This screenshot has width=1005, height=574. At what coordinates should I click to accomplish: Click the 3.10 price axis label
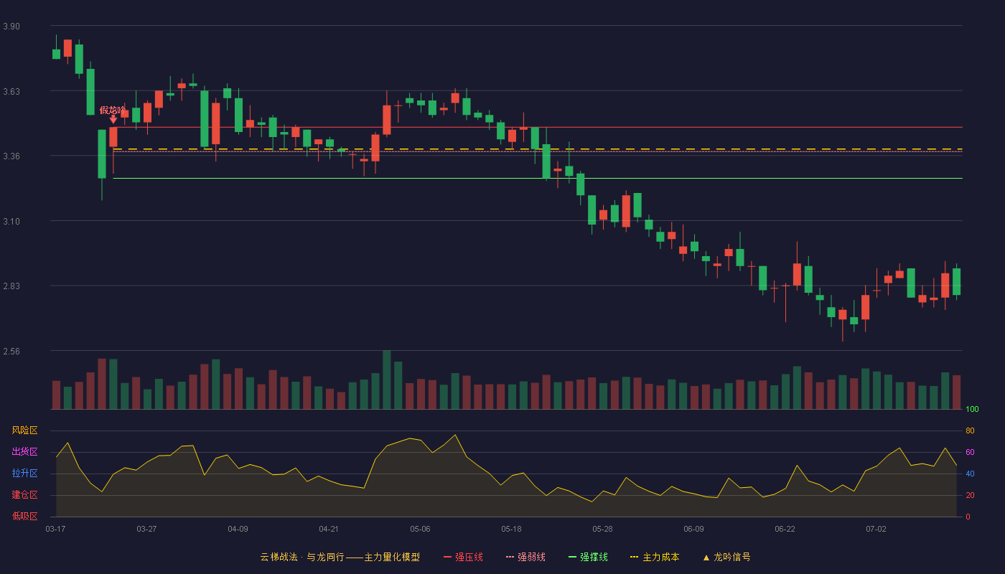click(11, 222)
